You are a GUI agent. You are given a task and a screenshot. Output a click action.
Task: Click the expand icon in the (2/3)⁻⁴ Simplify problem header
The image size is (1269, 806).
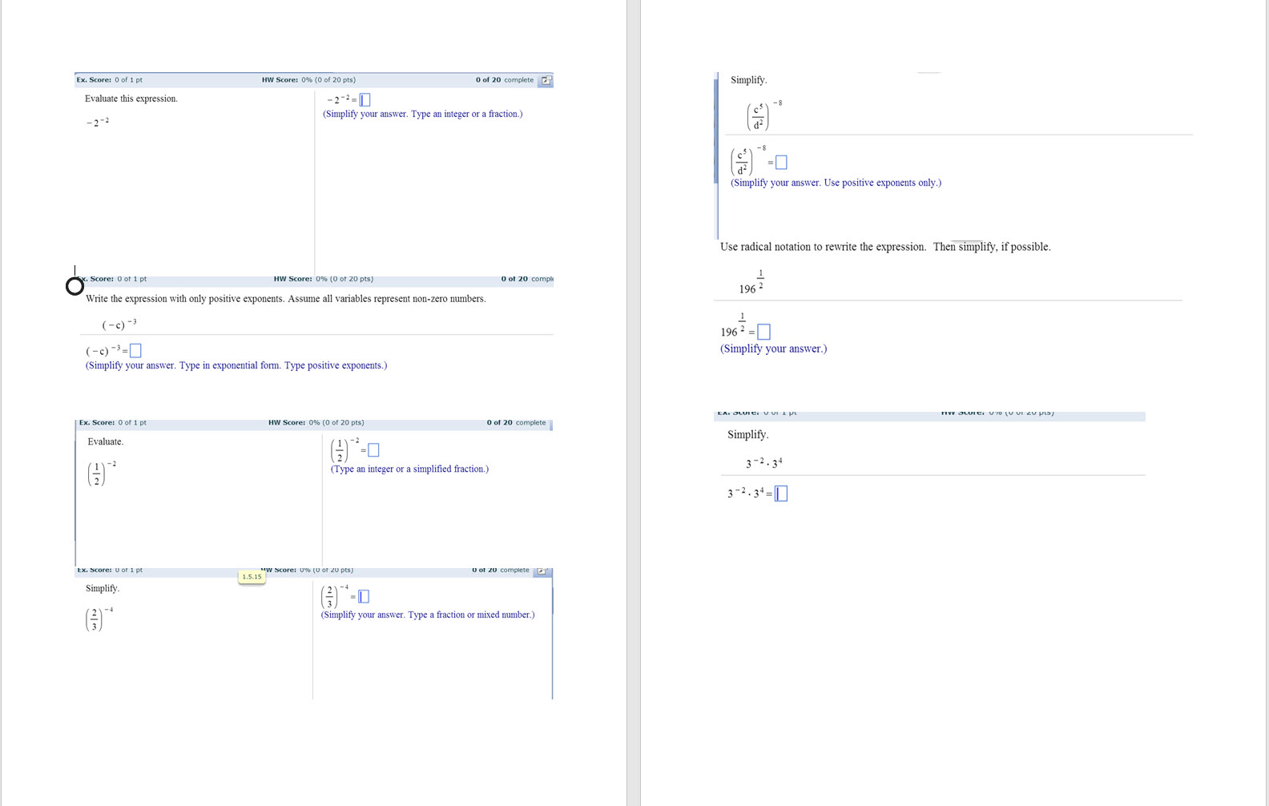[x=542, y=571]
